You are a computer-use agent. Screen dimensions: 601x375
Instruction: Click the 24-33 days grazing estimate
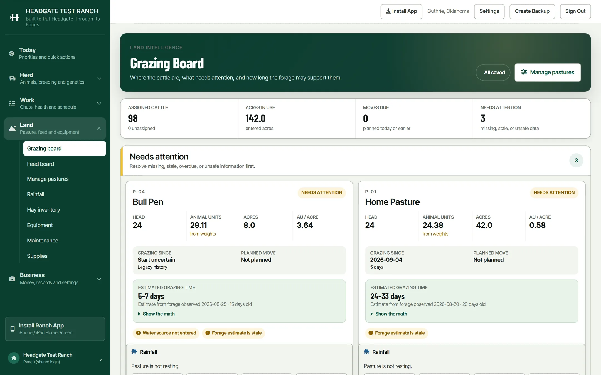(x=387, y=296)
